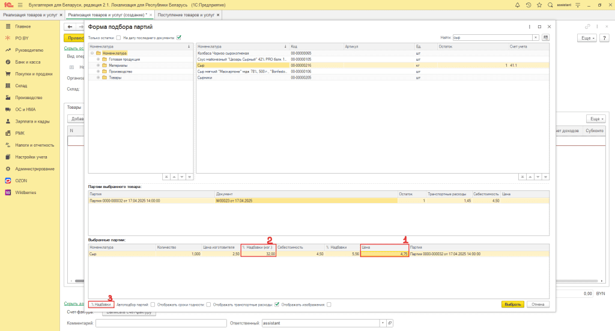Open the Еще dropdown above the goods table
Viewport: 615px width, 331px height.
(x=596, y=119)
